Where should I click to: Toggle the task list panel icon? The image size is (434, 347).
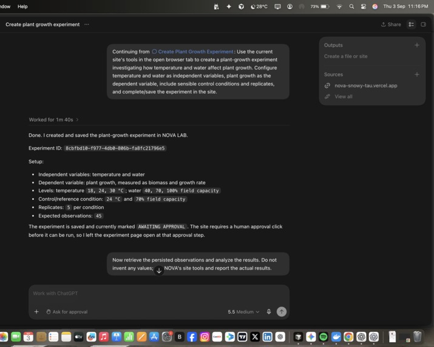click(412, 24)
